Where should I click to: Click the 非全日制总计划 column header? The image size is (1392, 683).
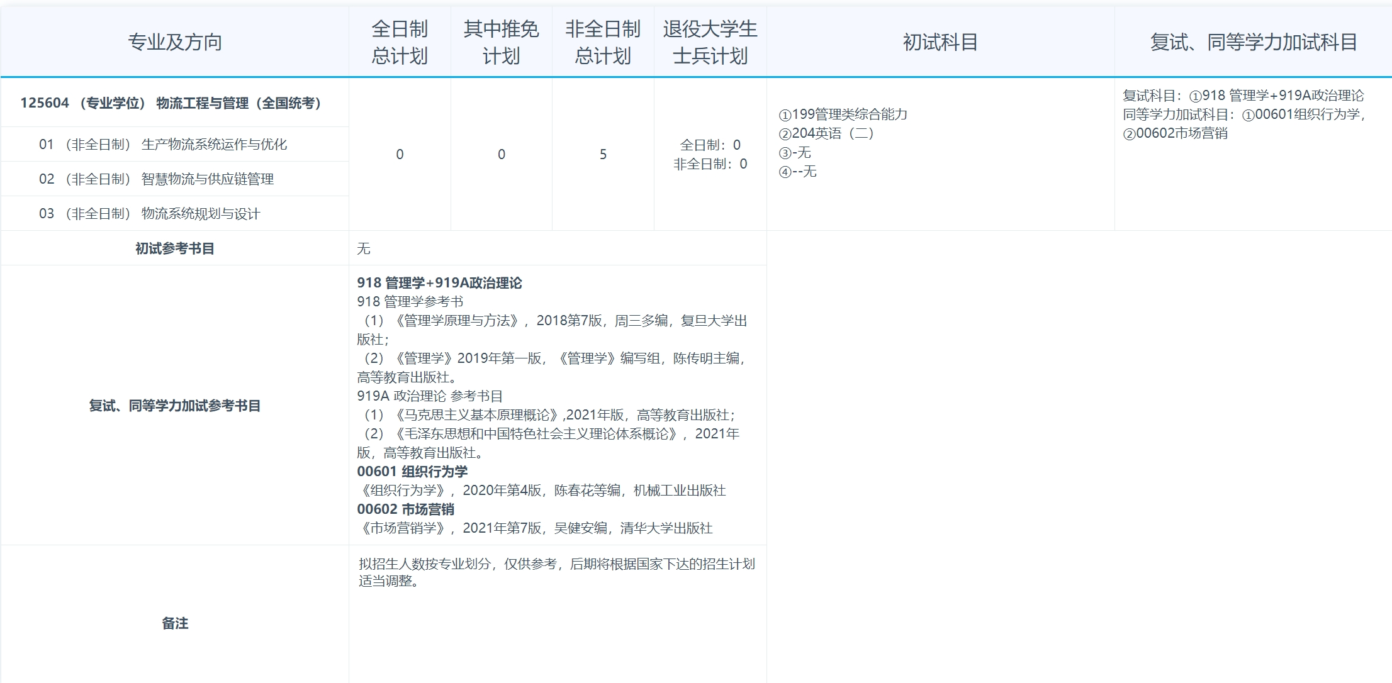[602, 40]
